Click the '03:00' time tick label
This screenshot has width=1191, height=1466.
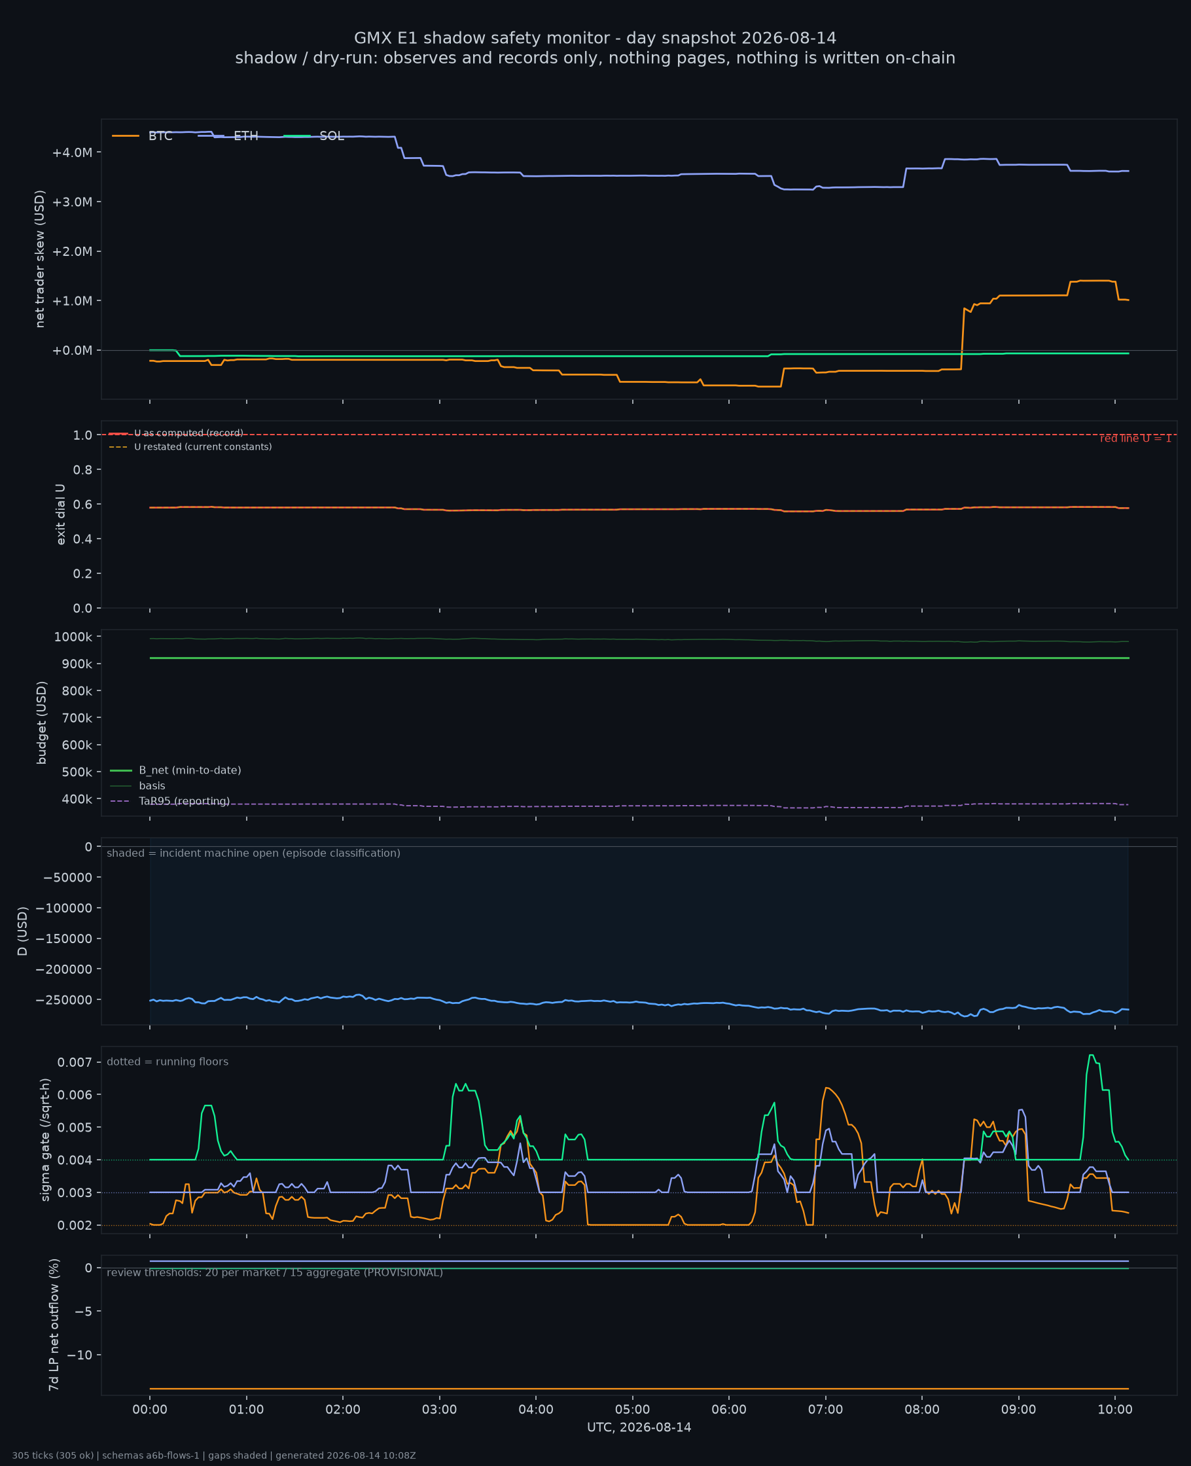click(x=439, y=1409)
